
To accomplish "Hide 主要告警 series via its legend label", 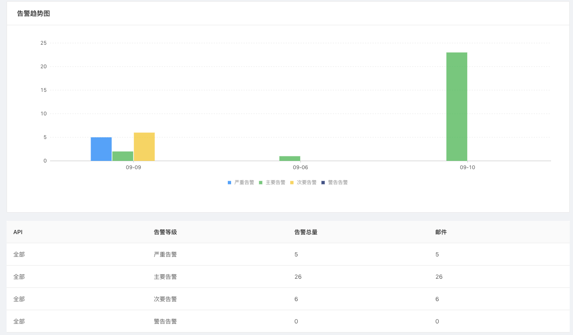I will pyautogui.click(x=275, y=182).
